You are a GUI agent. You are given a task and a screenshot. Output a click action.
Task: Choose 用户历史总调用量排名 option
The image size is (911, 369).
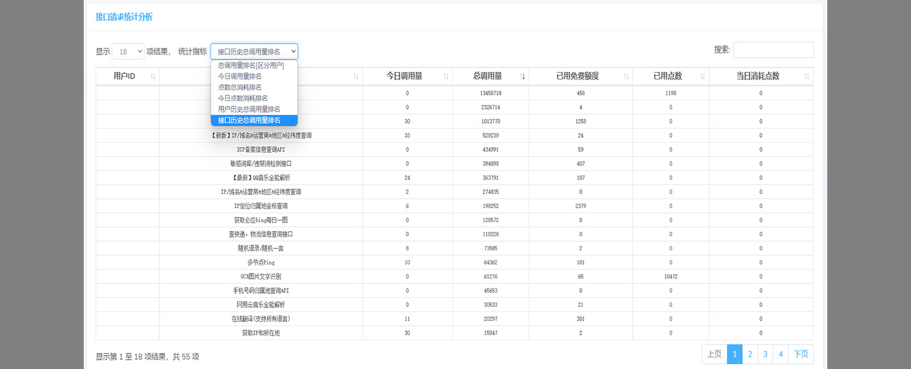249,109
